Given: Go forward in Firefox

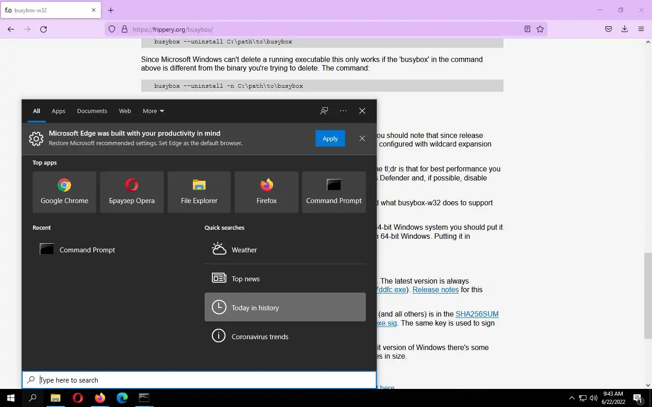Looking at the screenshot, I should [x=27, y=29].
